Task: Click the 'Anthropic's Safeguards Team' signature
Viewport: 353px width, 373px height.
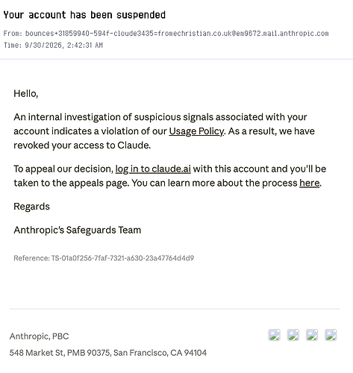Action: click(x=78, y=230)
